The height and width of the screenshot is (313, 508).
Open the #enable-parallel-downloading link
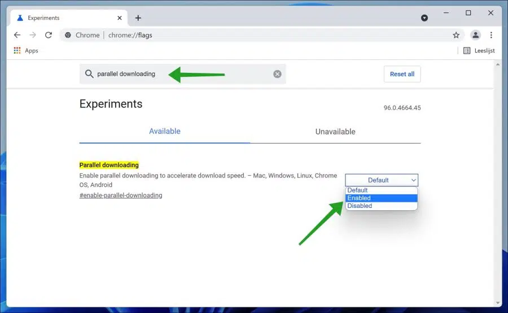[121, 195]
